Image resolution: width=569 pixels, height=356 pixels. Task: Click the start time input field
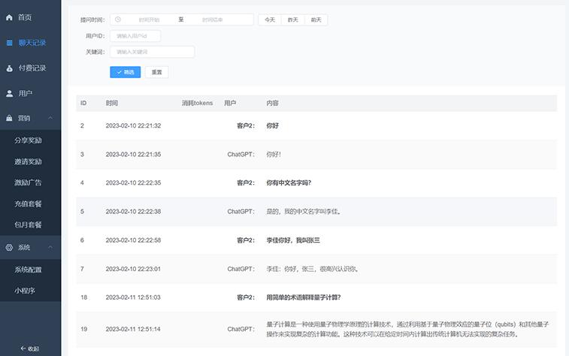[x=149, y=20]
